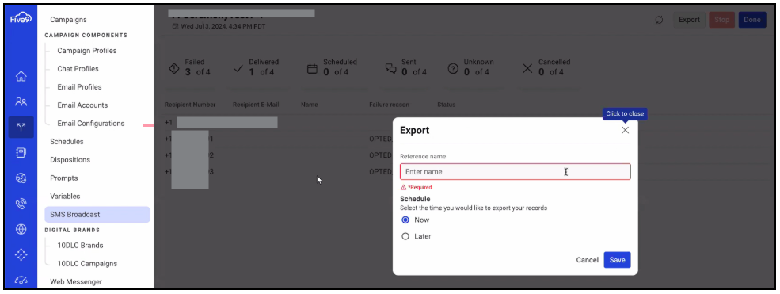
Task: Open the phone call icon in left rail
Action: (21, 204)
